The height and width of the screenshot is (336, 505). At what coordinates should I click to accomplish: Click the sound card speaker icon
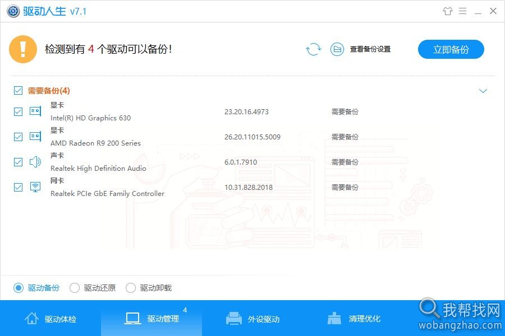point(35,162)
